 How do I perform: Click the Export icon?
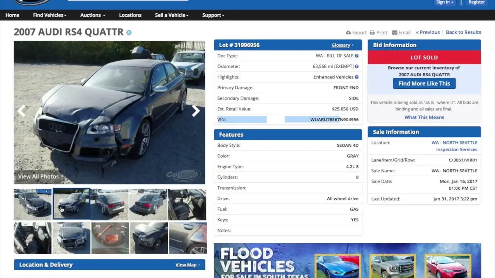[x=348, y=32]
